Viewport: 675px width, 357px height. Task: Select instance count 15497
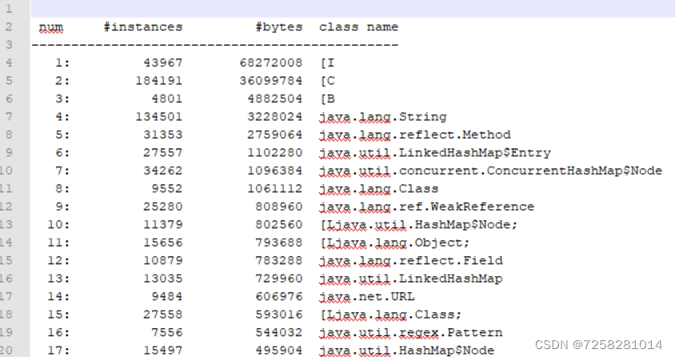pyautogui.click(x=162, y=351)
